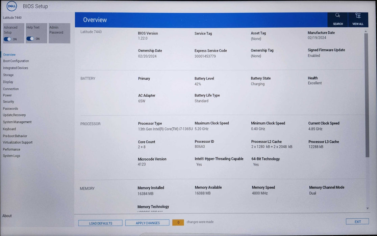Click the Exit button
Viewport: 377px width, 236px height.
[x=357, y=222]
